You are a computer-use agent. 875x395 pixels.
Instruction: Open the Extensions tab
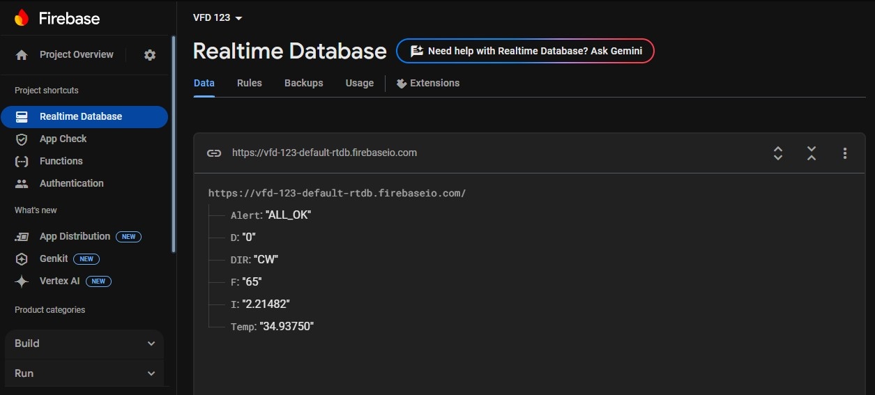pos(428,83)
